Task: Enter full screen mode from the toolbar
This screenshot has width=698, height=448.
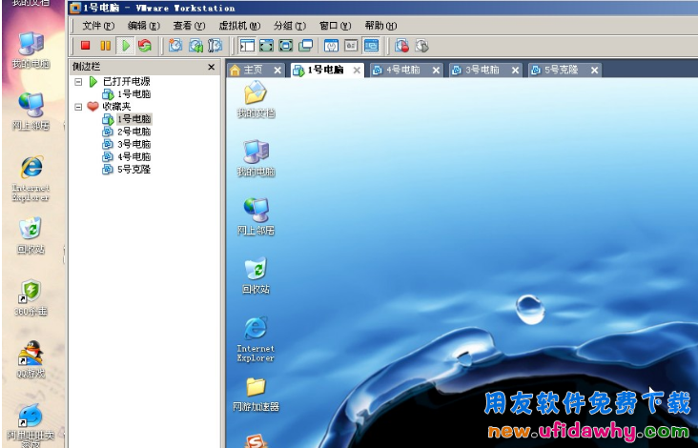Action: (x=266, y=45)
